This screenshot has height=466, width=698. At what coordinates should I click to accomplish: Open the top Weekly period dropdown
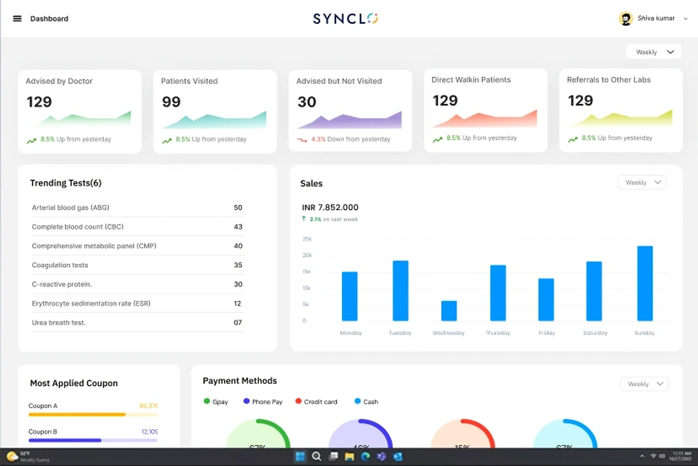pos(654,52)
